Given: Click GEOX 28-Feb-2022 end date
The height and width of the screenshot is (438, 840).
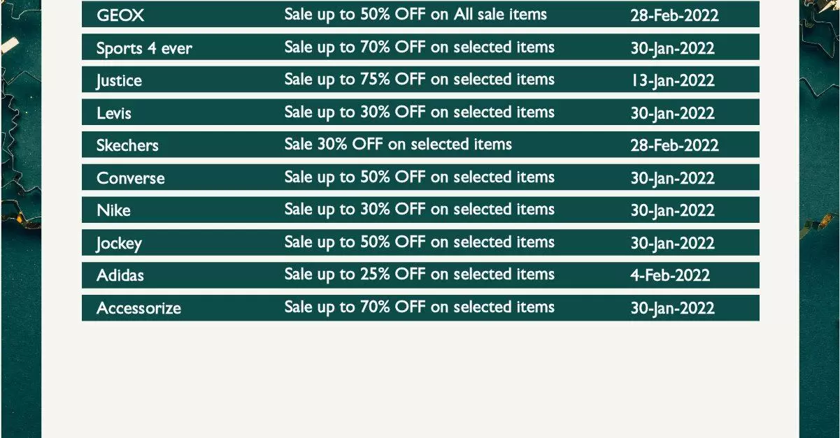Looking at the screenshot, I should pos(674,15).
